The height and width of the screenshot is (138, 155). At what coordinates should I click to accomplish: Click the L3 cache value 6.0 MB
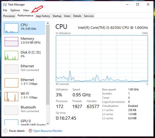click(x=132, y=118)
